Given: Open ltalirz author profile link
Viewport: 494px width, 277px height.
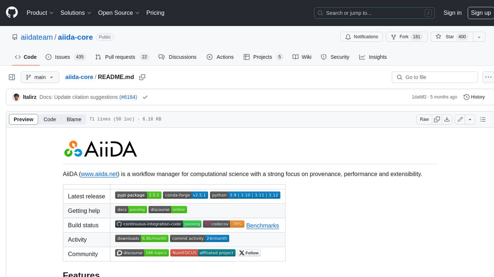Looking at the screenshot, I should (x=29, y=97).
